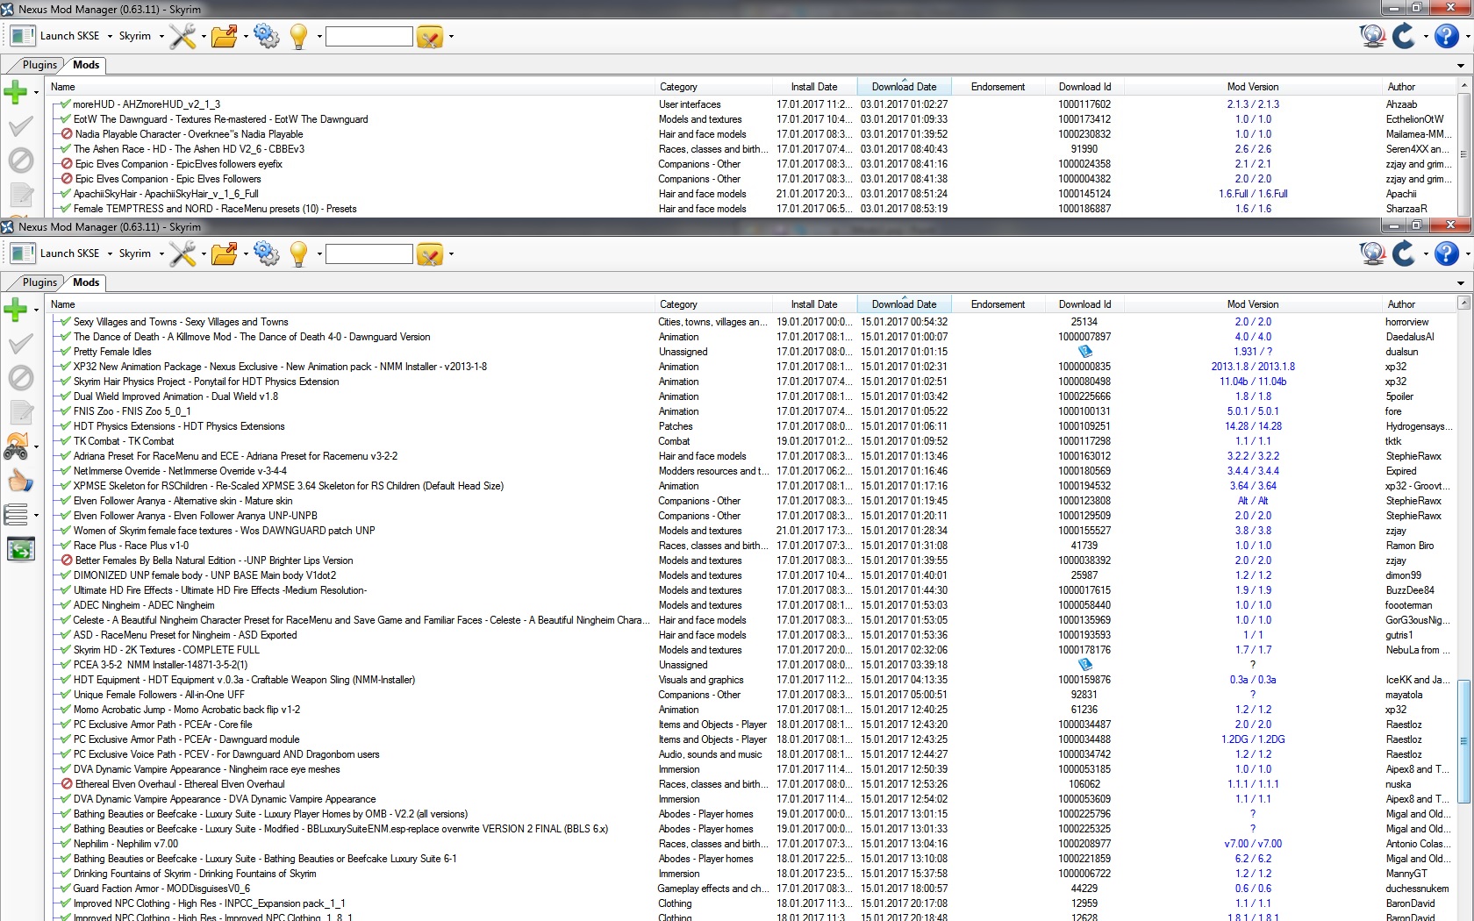Viewport: 1474px width, 921px height.
Task: Enable disabled Ethereal Elven Overhaul mod
Action: [66, 784]
